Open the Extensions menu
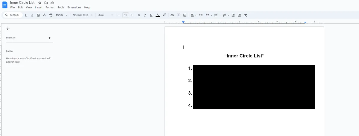 [x=74, y=7]
